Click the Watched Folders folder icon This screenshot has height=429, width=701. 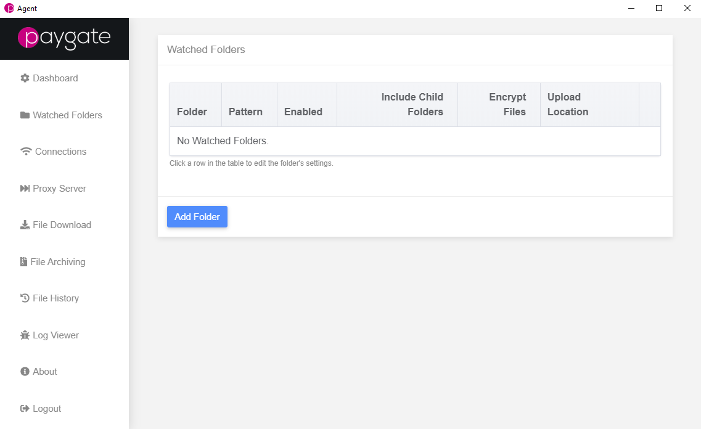tap(25, 115)
